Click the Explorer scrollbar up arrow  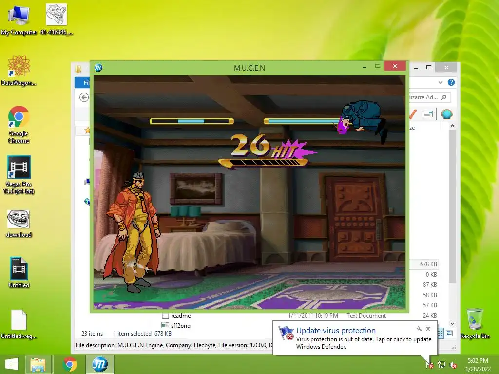pos(452,126)
